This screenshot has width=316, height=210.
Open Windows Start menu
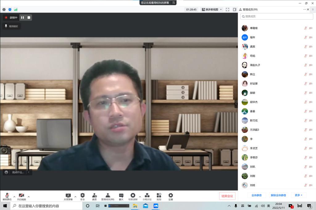(x=5, y=206)
